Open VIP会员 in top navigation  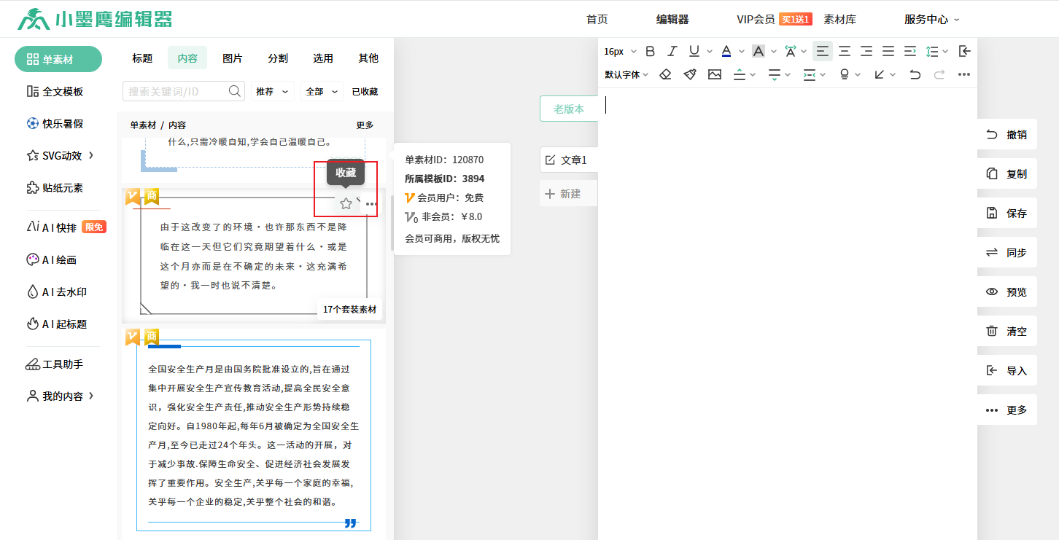tap(756, 20)
